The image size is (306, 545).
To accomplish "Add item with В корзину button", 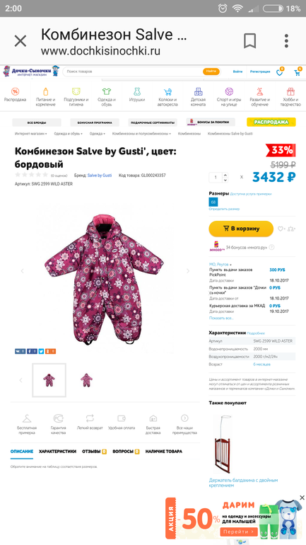I will [x=241, y=229].
